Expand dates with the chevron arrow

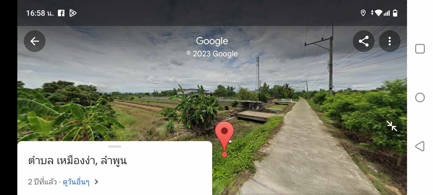[96, 182]
